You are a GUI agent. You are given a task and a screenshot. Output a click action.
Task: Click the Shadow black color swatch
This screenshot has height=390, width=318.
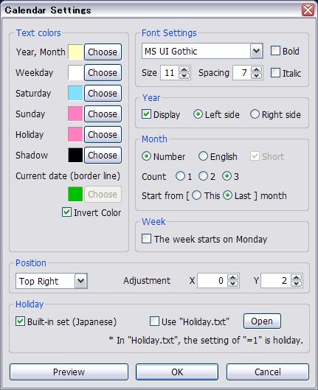coord(75,156)
